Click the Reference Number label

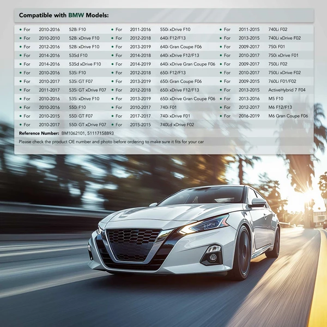pyautogui.click(x=39, y=133)
